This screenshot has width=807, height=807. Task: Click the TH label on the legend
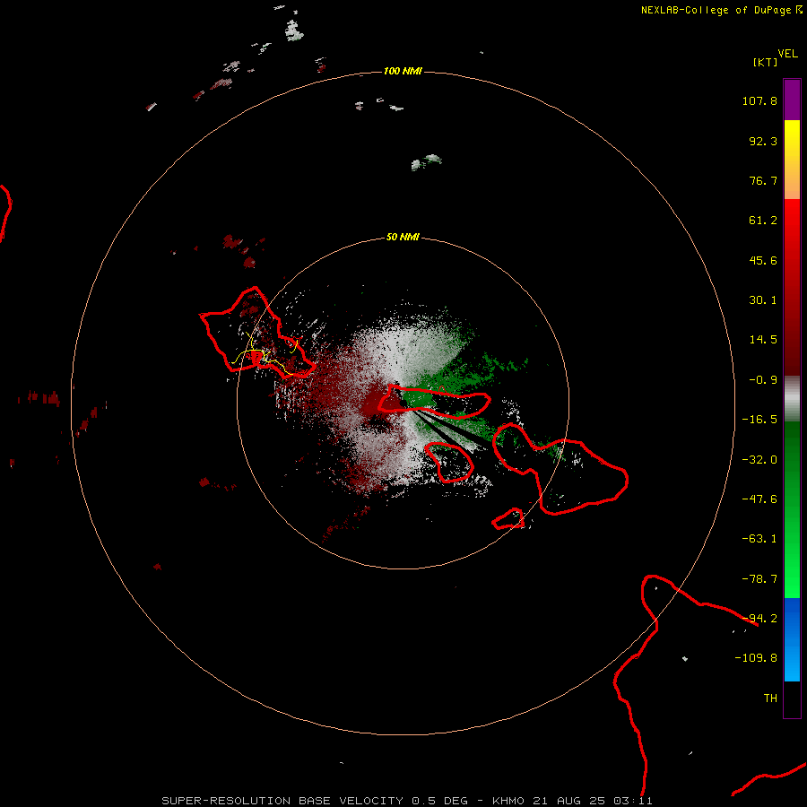click(770, 699)
